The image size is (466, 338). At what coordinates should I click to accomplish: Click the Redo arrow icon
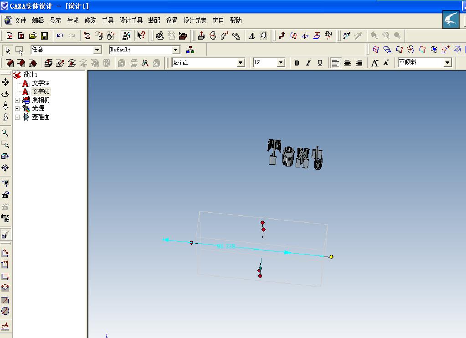(x=72, y=36)
